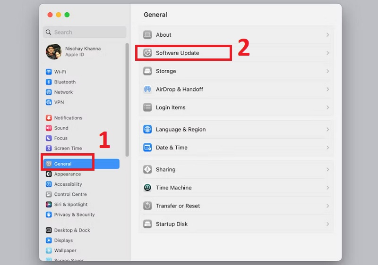Viewport: 378px width, 265px height.
Task: Click the Startup Disk icon
Action: pyautogui.click(x=147, y=224)
